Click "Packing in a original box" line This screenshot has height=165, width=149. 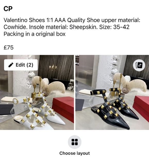[x=34, y=34]
